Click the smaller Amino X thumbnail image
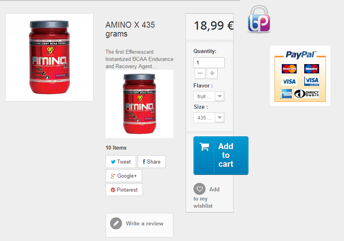Image resolution: width=344 pixels, height=241 pixels. click(x=140, y=104)
